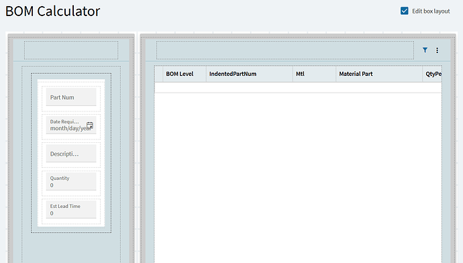Focus the Part Num input field
The height and width of the screenshot is (263, 463).
click(x=71, y=97)
